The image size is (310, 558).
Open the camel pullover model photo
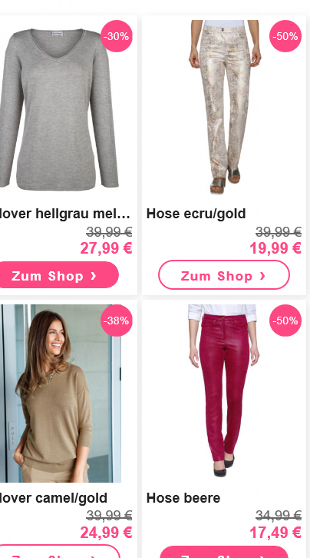[x=61, y=394]
